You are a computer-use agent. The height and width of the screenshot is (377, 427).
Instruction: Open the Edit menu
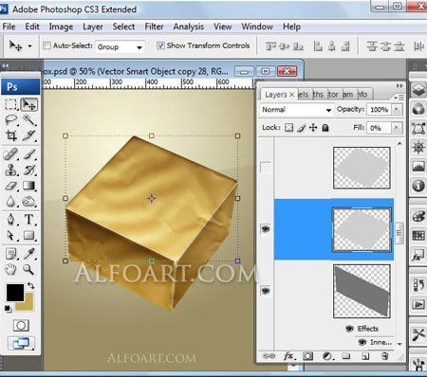click(32, 27)
